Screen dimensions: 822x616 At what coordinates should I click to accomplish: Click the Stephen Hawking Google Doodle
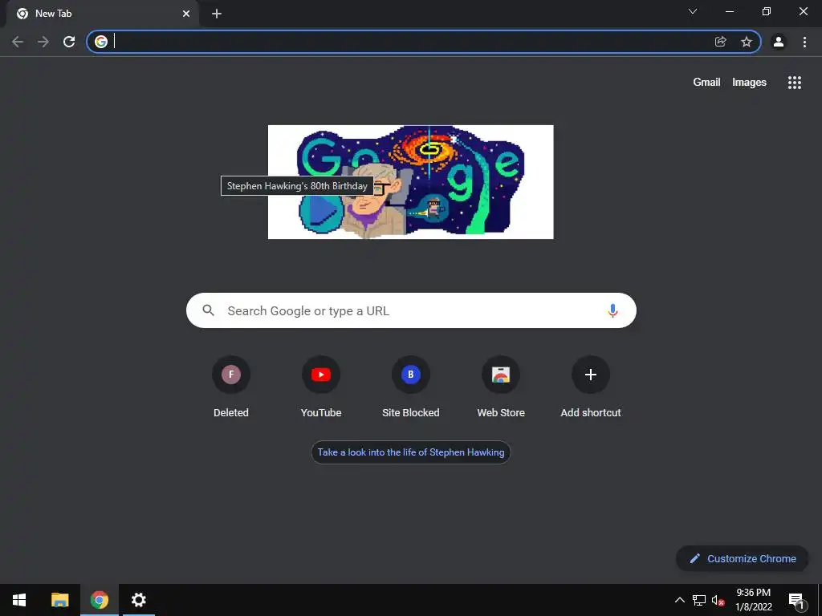410,182
